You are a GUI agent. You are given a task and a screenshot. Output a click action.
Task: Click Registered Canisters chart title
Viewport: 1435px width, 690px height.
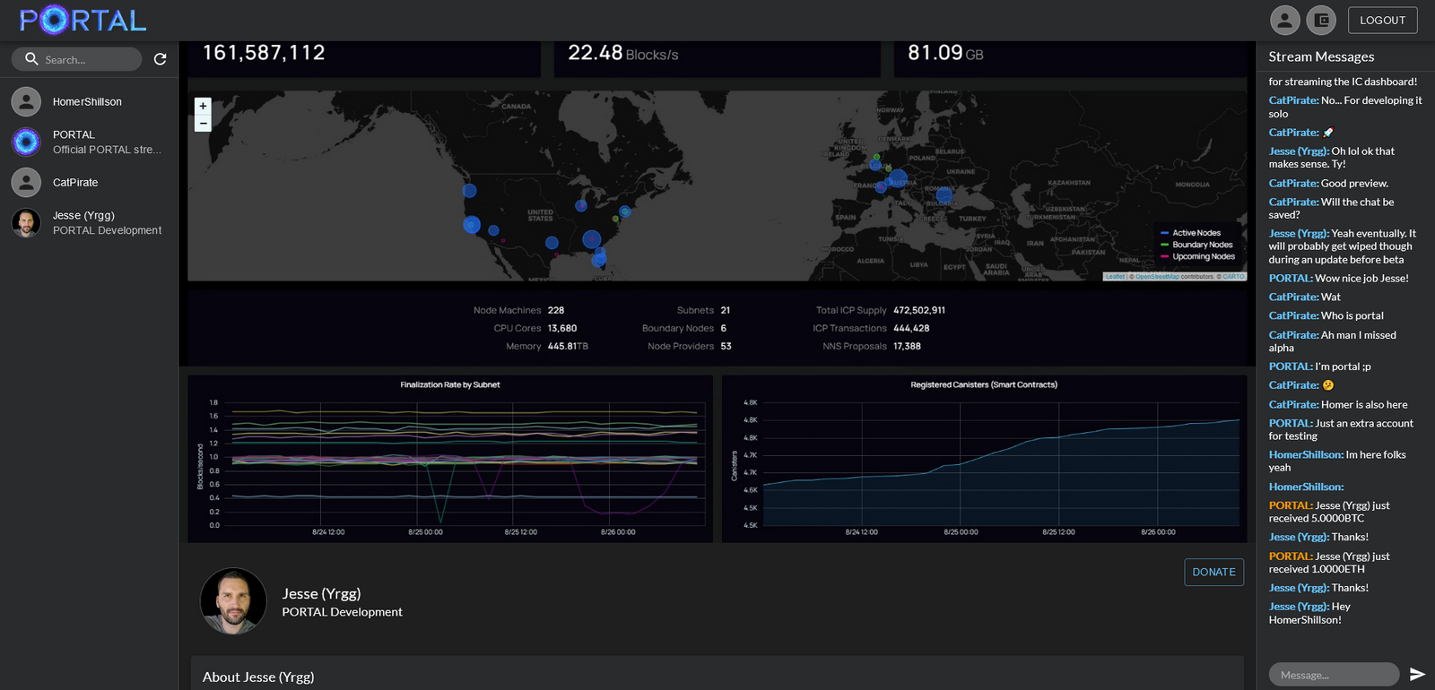click(984, 384)
